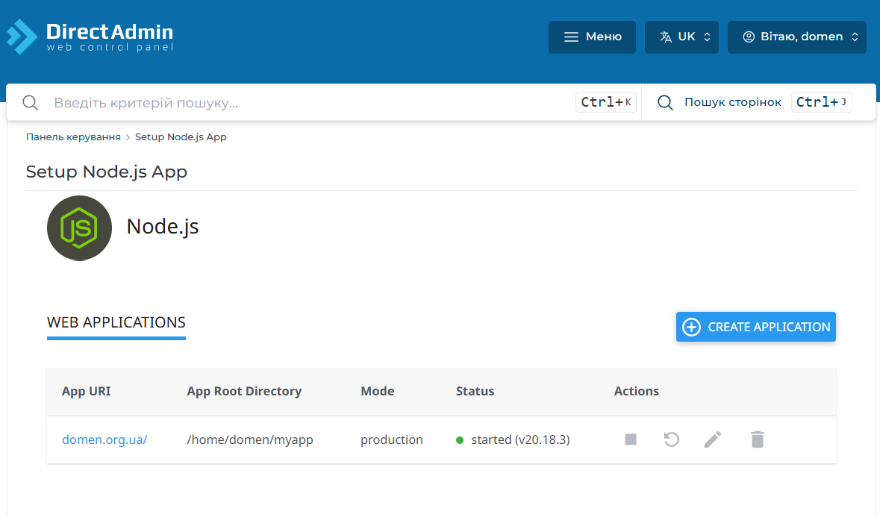The image size is (880, 517).
Task: Click the page search magnifier icon
Action: coord(665,103)
